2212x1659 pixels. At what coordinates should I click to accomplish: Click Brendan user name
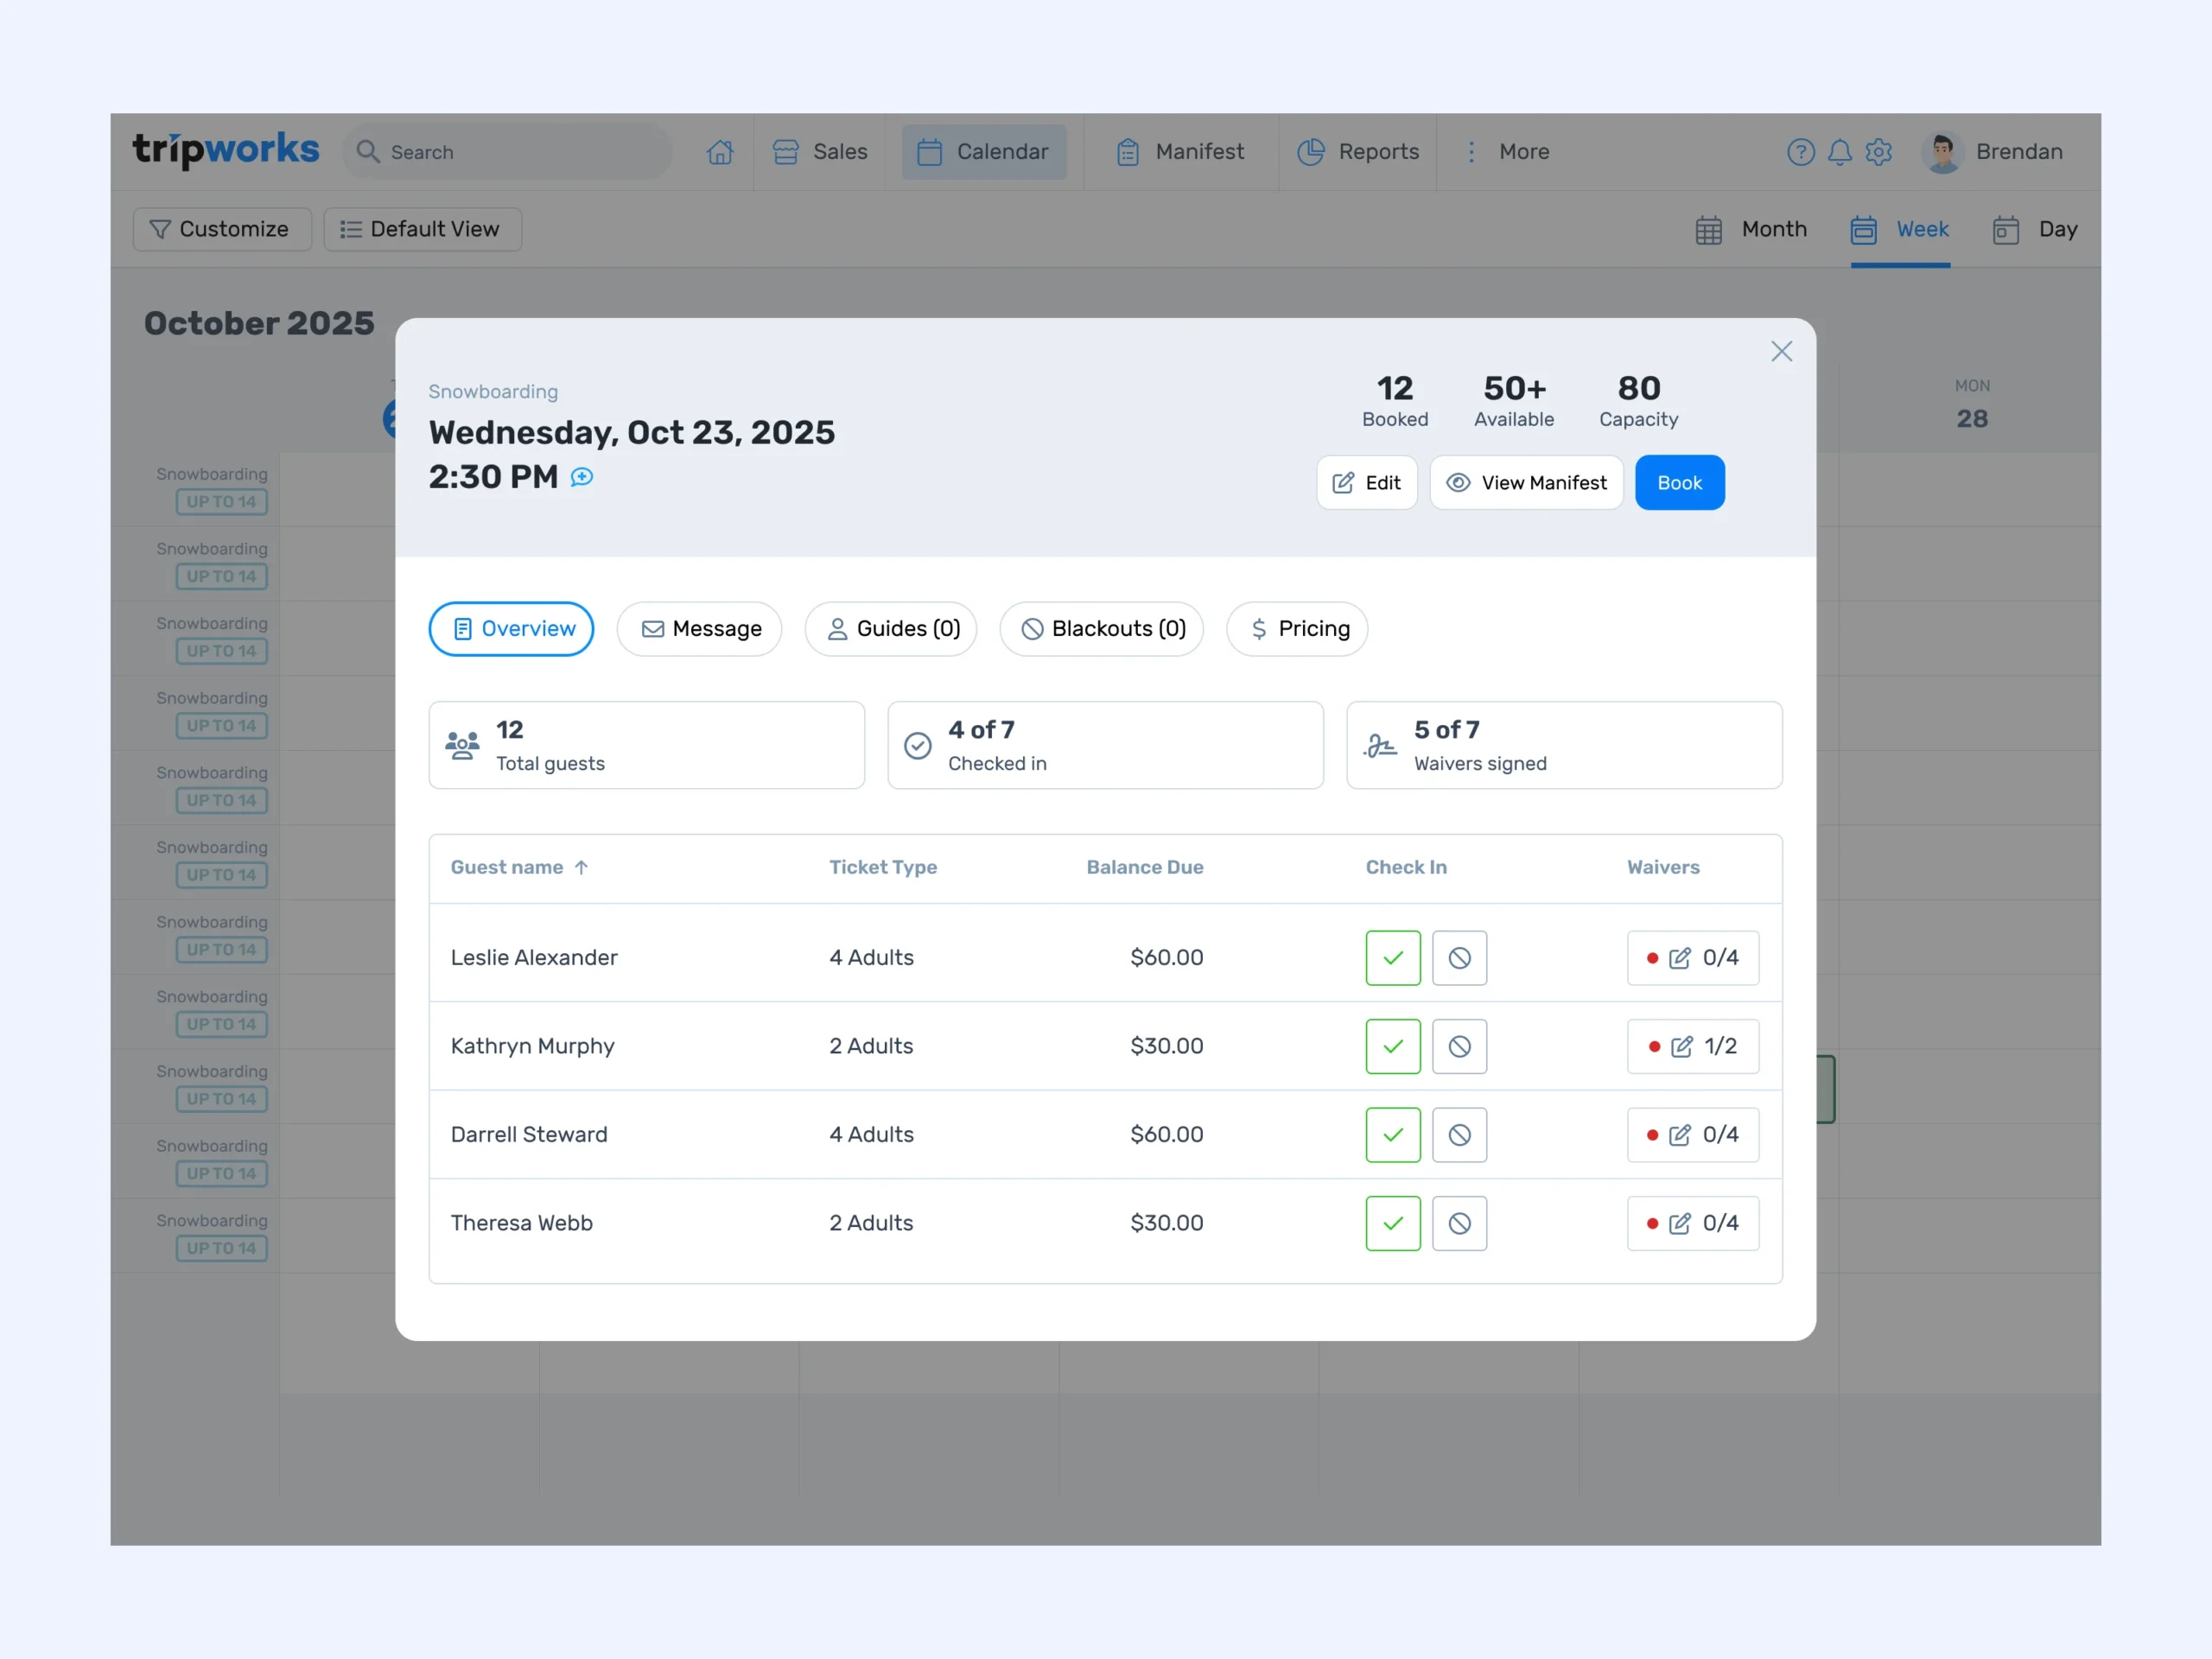2019,152
